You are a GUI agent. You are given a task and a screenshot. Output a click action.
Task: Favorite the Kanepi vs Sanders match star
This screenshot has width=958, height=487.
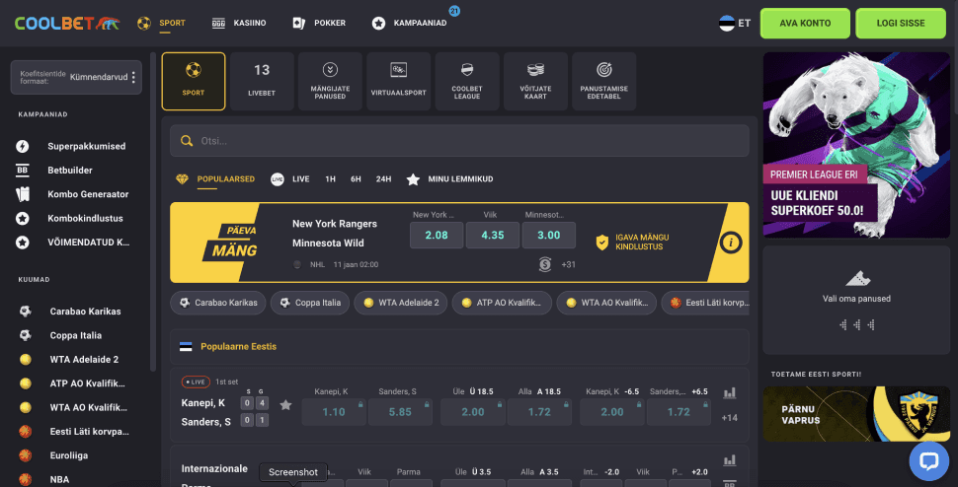285,405
